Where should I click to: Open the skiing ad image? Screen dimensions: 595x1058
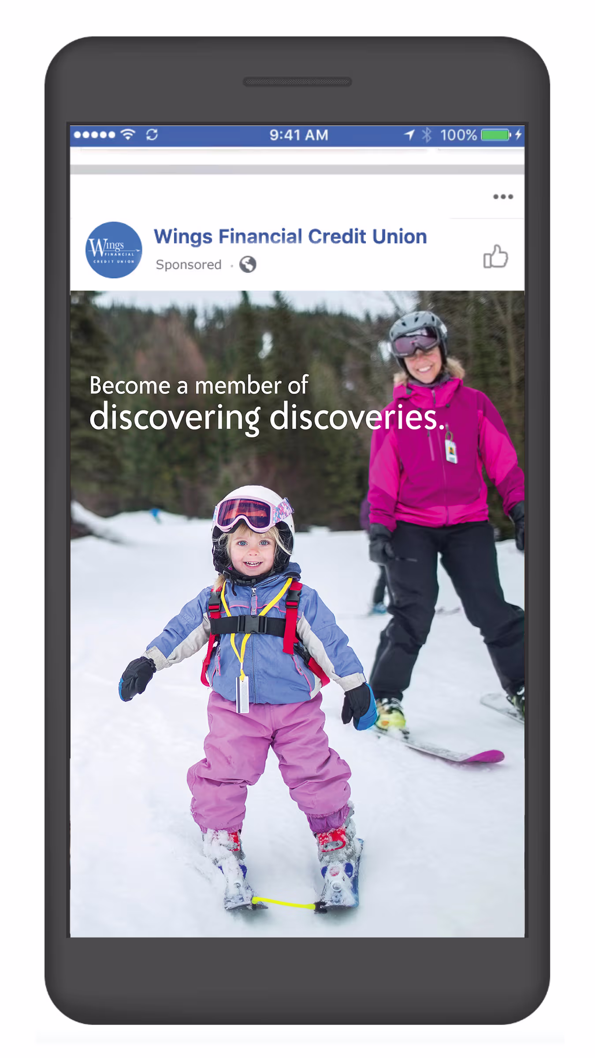click(297, 614)
